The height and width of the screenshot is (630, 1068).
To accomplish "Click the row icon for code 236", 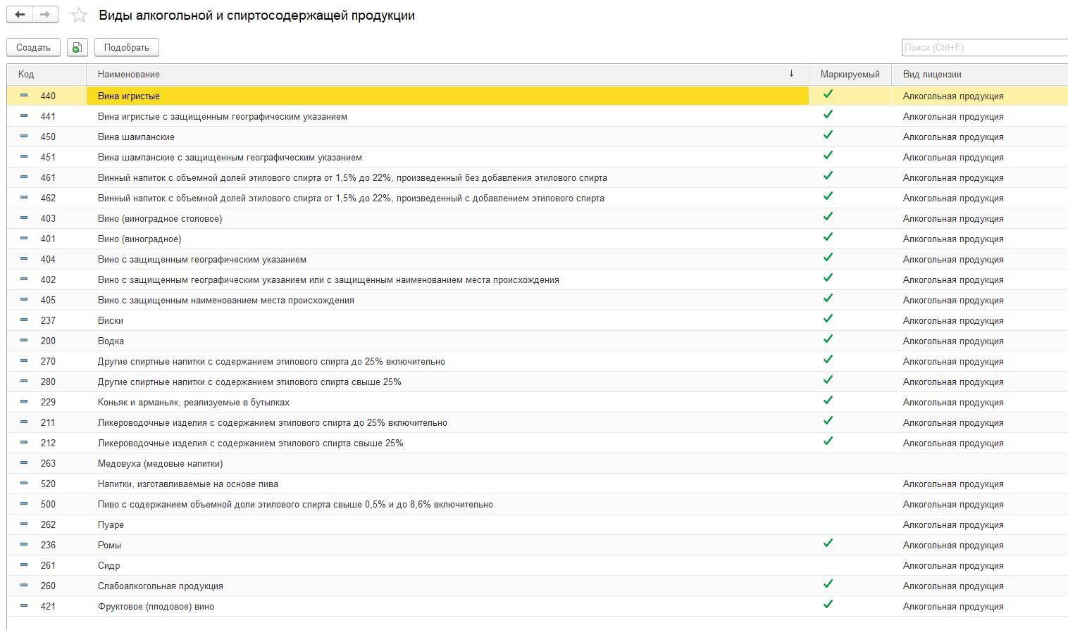I will (x=24, y=544).
